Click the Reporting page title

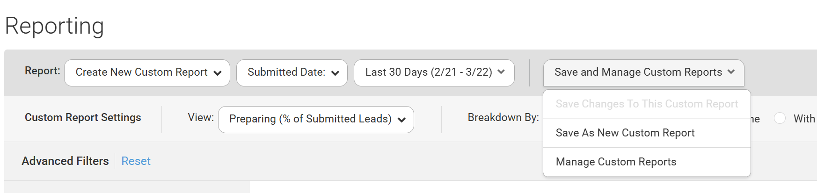pyautogui.click(x=54, y=26)
